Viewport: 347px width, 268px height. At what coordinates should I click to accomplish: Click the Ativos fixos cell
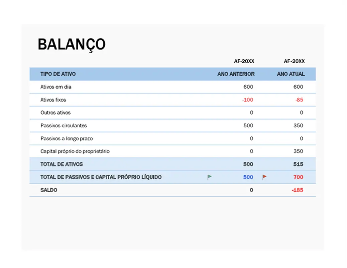(53, 99)
